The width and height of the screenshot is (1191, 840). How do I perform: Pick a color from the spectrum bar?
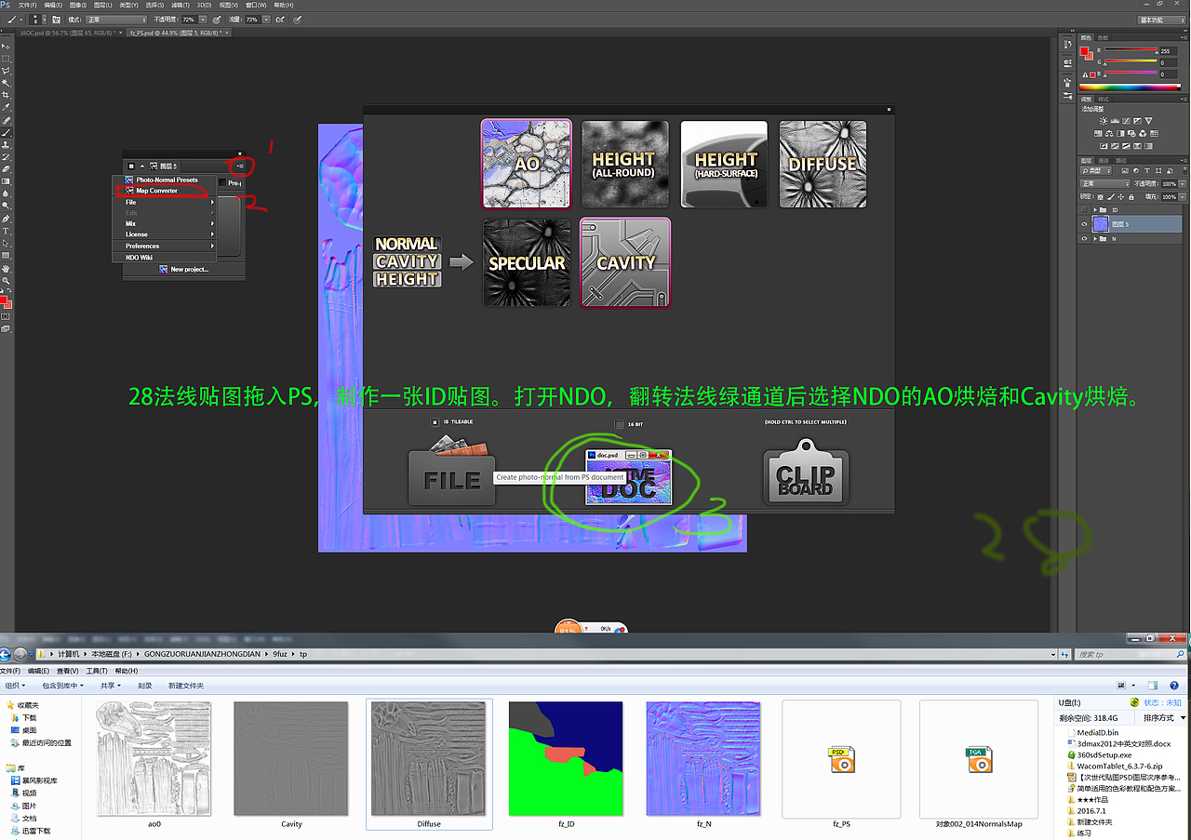coord(1130,87)
